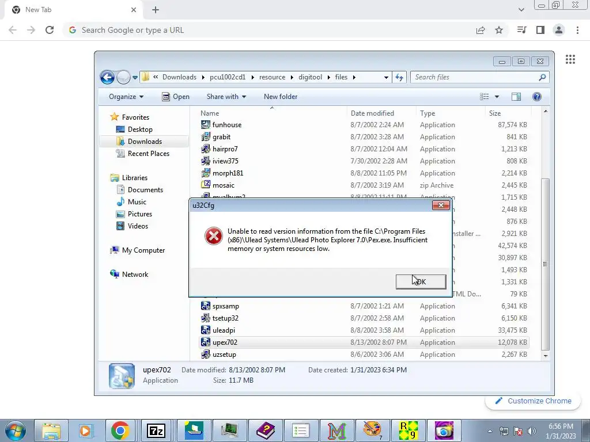Click the Explorer back arrow button
Screen dimensions: 590x442
point(107,78)
